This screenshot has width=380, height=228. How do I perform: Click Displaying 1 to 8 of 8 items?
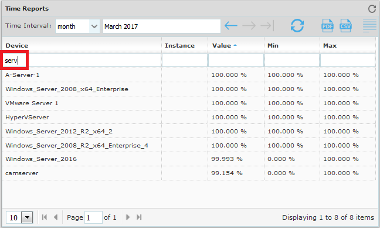point(328,217)
